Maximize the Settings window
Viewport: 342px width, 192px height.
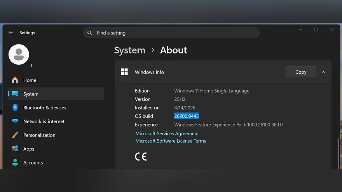coord(316,29)
